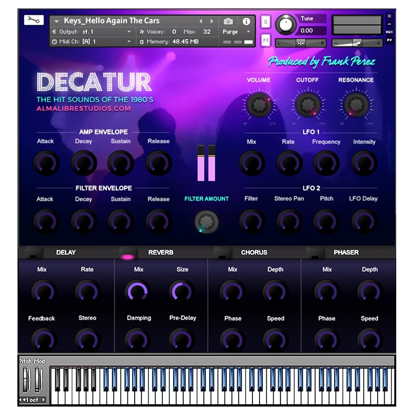Click the Phaser Speed knob

[x=370, y=340]
